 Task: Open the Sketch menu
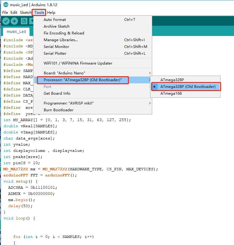pos(26,13)
